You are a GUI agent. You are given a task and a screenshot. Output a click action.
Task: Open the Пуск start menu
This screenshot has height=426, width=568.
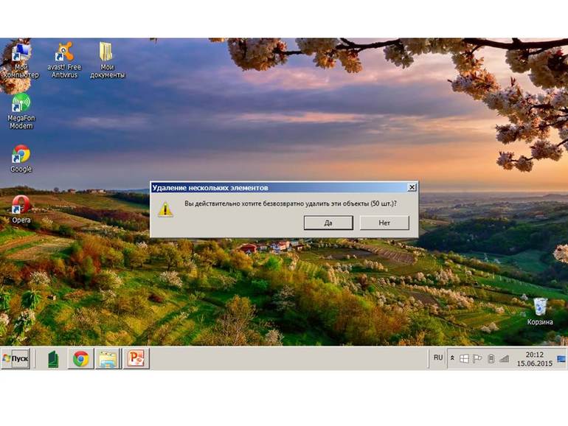coord(15,358)
